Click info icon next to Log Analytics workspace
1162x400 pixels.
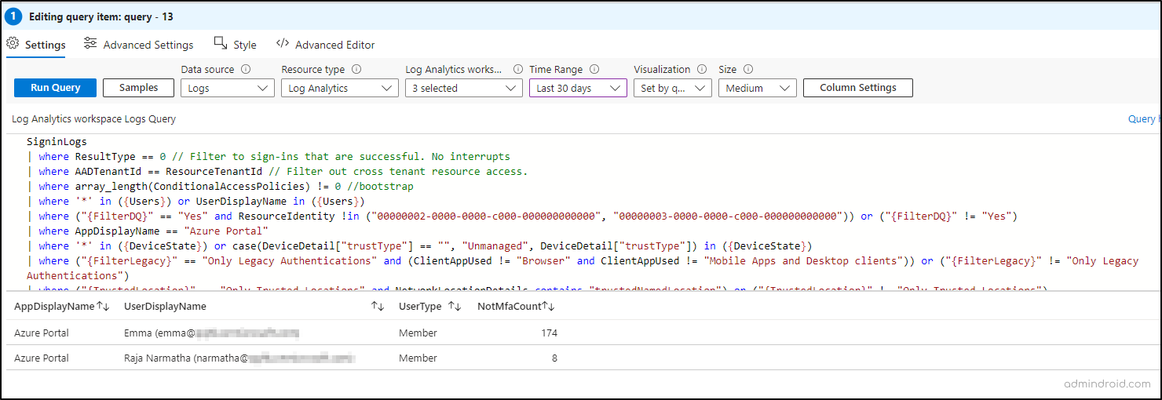click(x=517, y=69)
